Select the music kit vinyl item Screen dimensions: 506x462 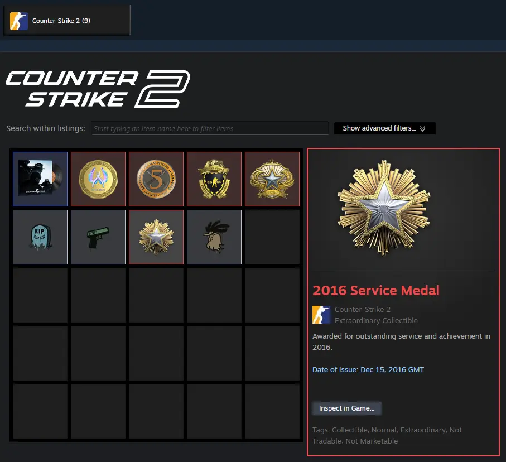tap(40, 179)
